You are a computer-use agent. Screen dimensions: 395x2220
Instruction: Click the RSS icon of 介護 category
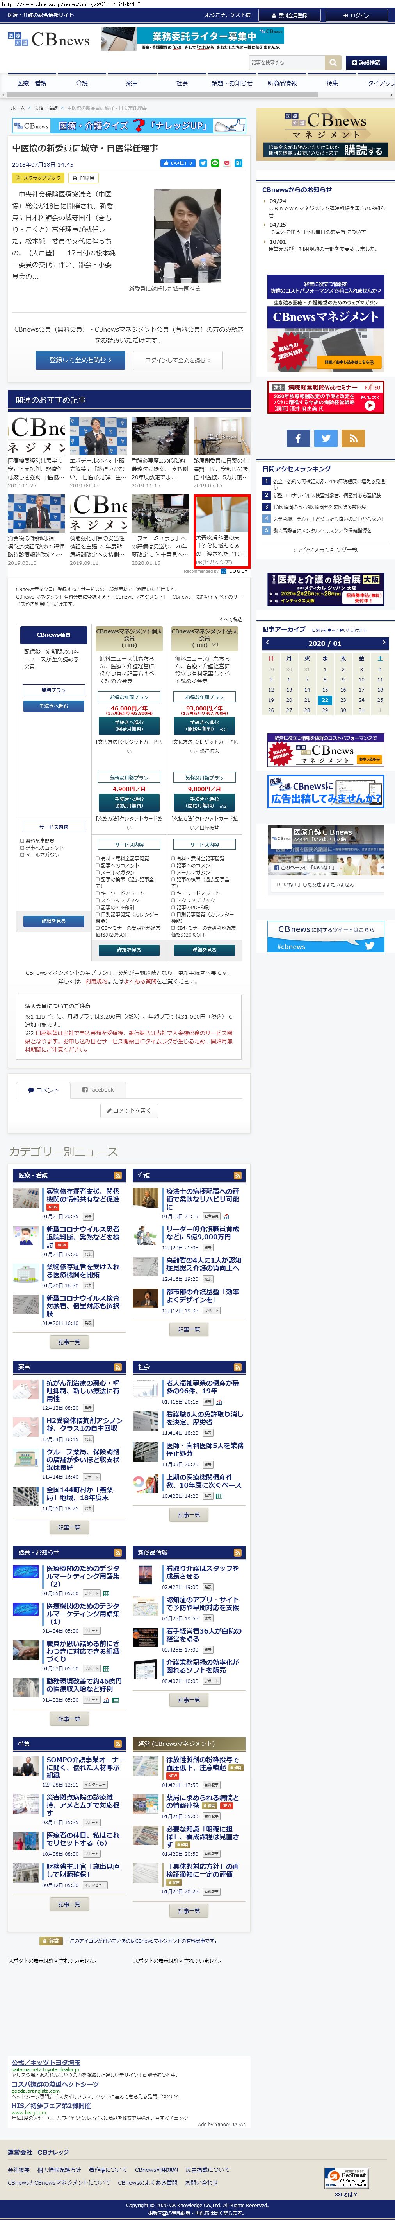[238, 1176]
